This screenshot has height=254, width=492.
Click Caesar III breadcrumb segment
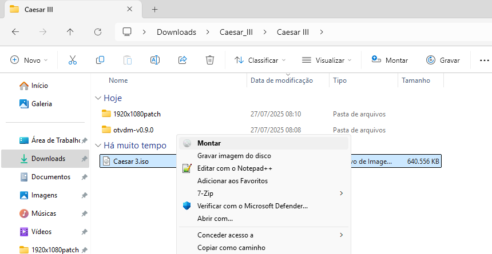click(x=293, y=32)
